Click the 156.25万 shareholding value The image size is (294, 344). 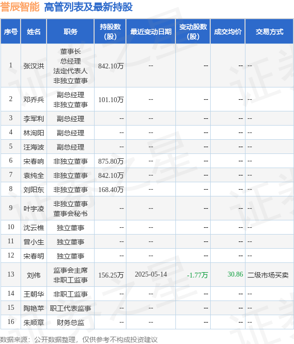point(111,275)
